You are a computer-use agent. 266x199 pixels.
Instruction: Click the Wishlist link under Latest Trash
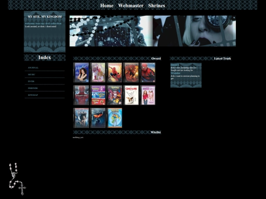[x=175, y=73]
